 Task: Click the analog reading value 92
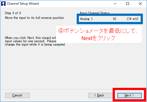pos(115,19)
